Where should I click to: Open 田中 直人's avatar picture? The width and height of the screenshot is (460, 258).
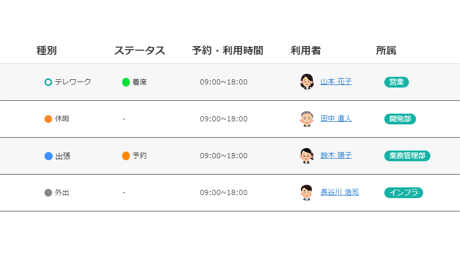click(x=307, y=119)
